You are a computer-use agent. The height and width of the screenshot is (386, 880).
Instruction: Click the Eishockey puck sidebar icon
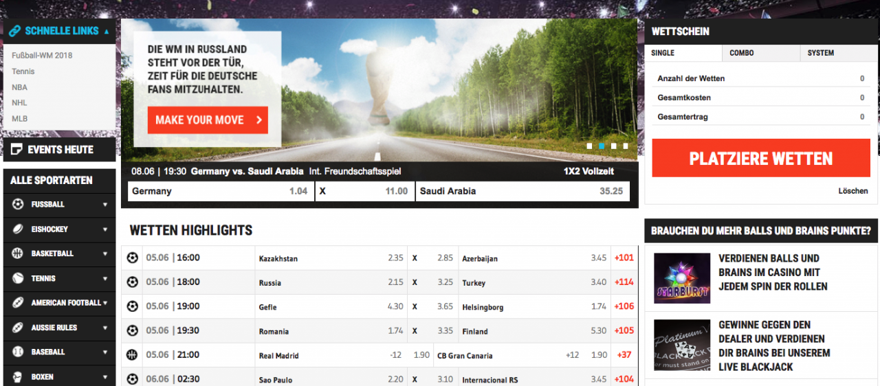point(18,229)
